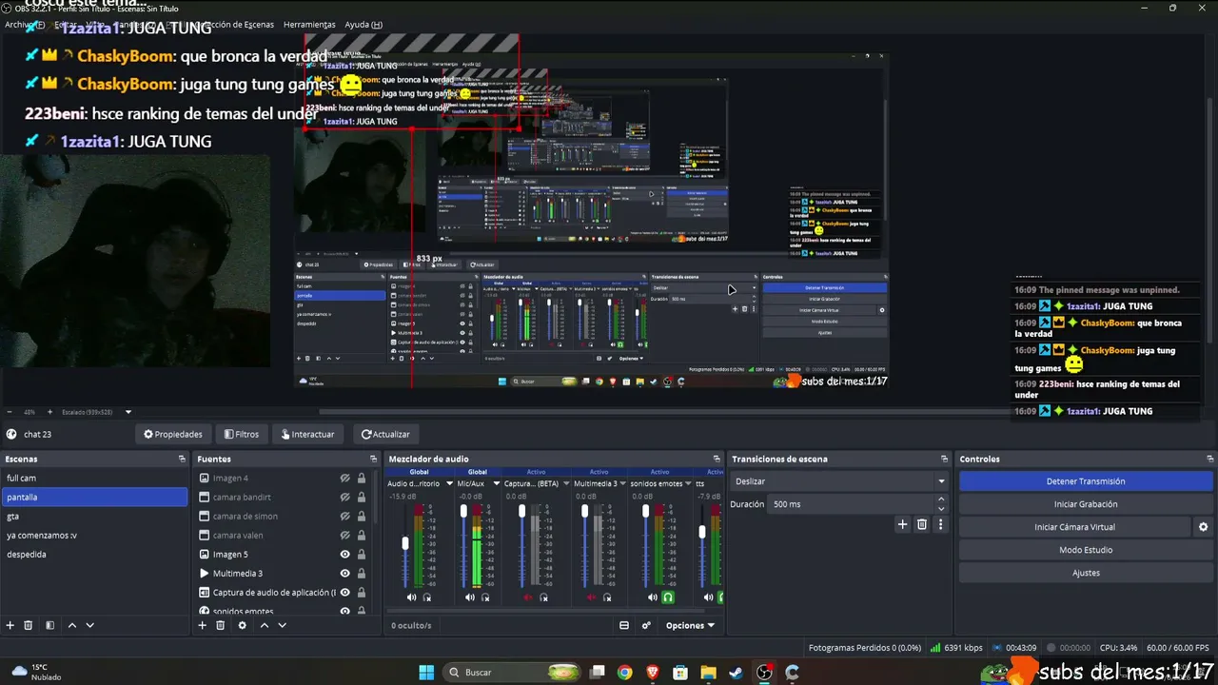
Task: Open the Windows Start menu
Action: coord(427,673)
